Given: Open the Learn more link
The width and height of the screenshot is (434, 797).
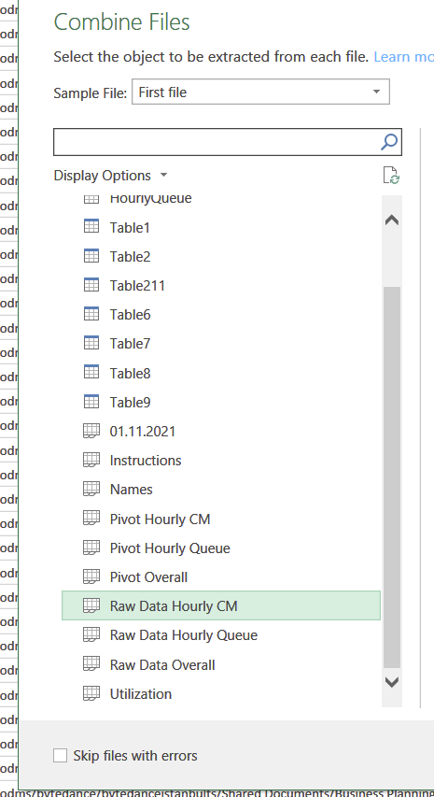Looking at the screenshot, I should pos(403,56).
